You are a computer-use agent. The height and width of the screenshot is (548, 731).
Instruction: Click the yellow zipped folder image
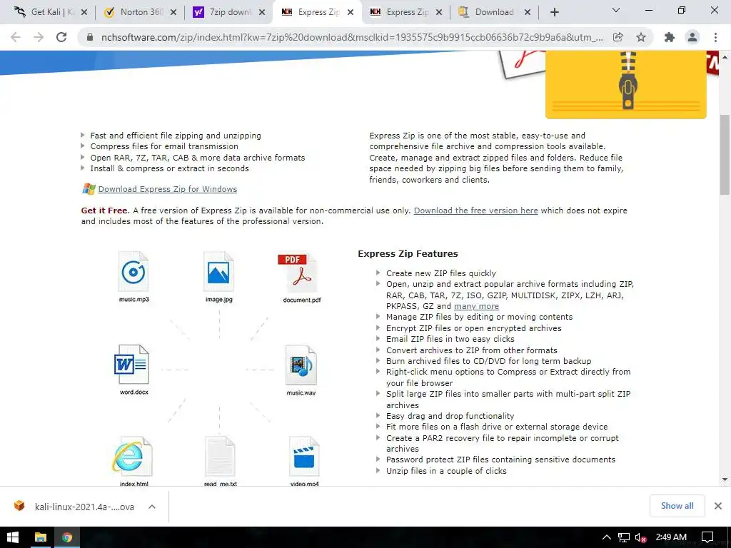pyautogui.click(x=625, y=84)
